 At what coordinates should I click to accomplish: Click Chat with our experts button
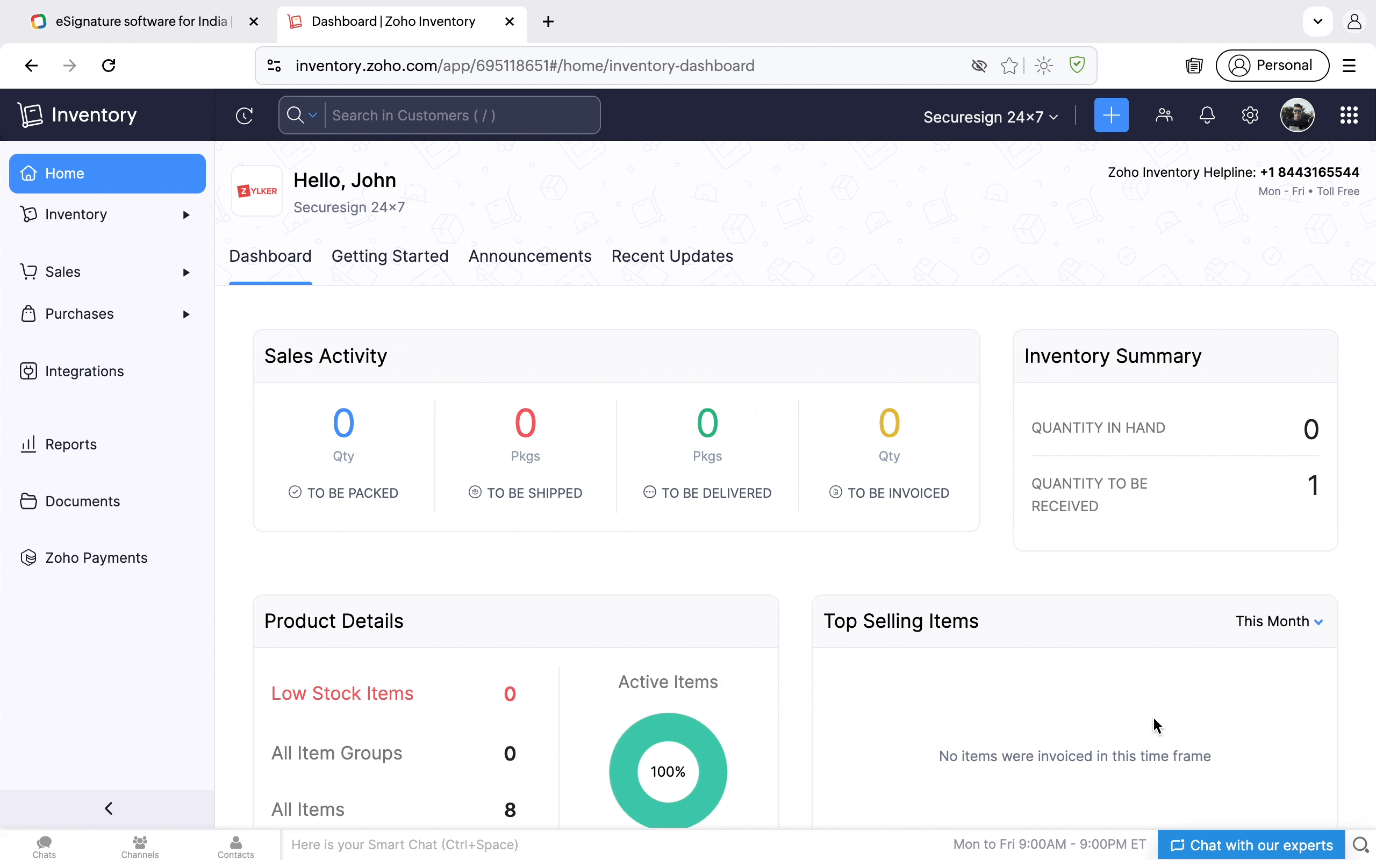point(1251,845)
